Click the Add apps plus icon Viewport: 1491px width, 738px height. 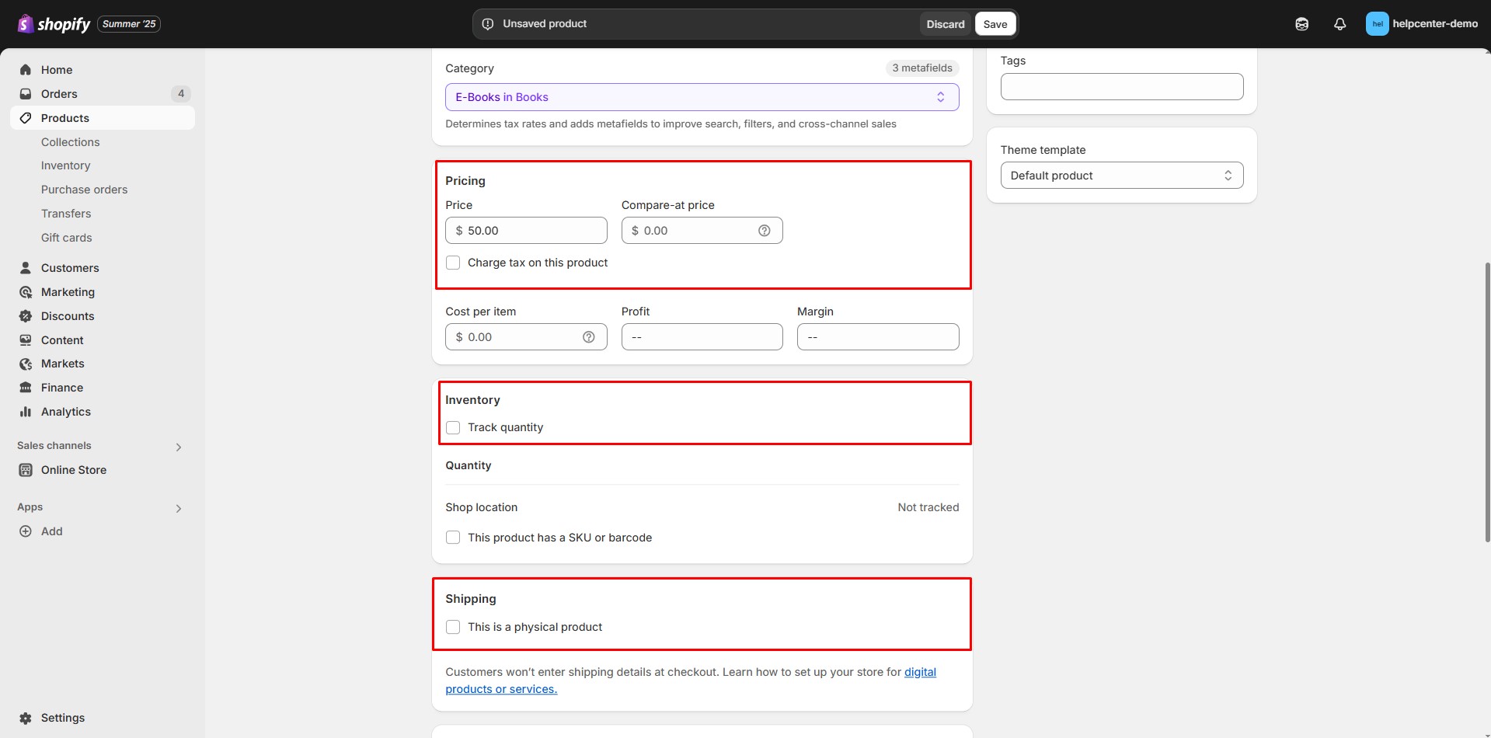(x=26, y=531)
